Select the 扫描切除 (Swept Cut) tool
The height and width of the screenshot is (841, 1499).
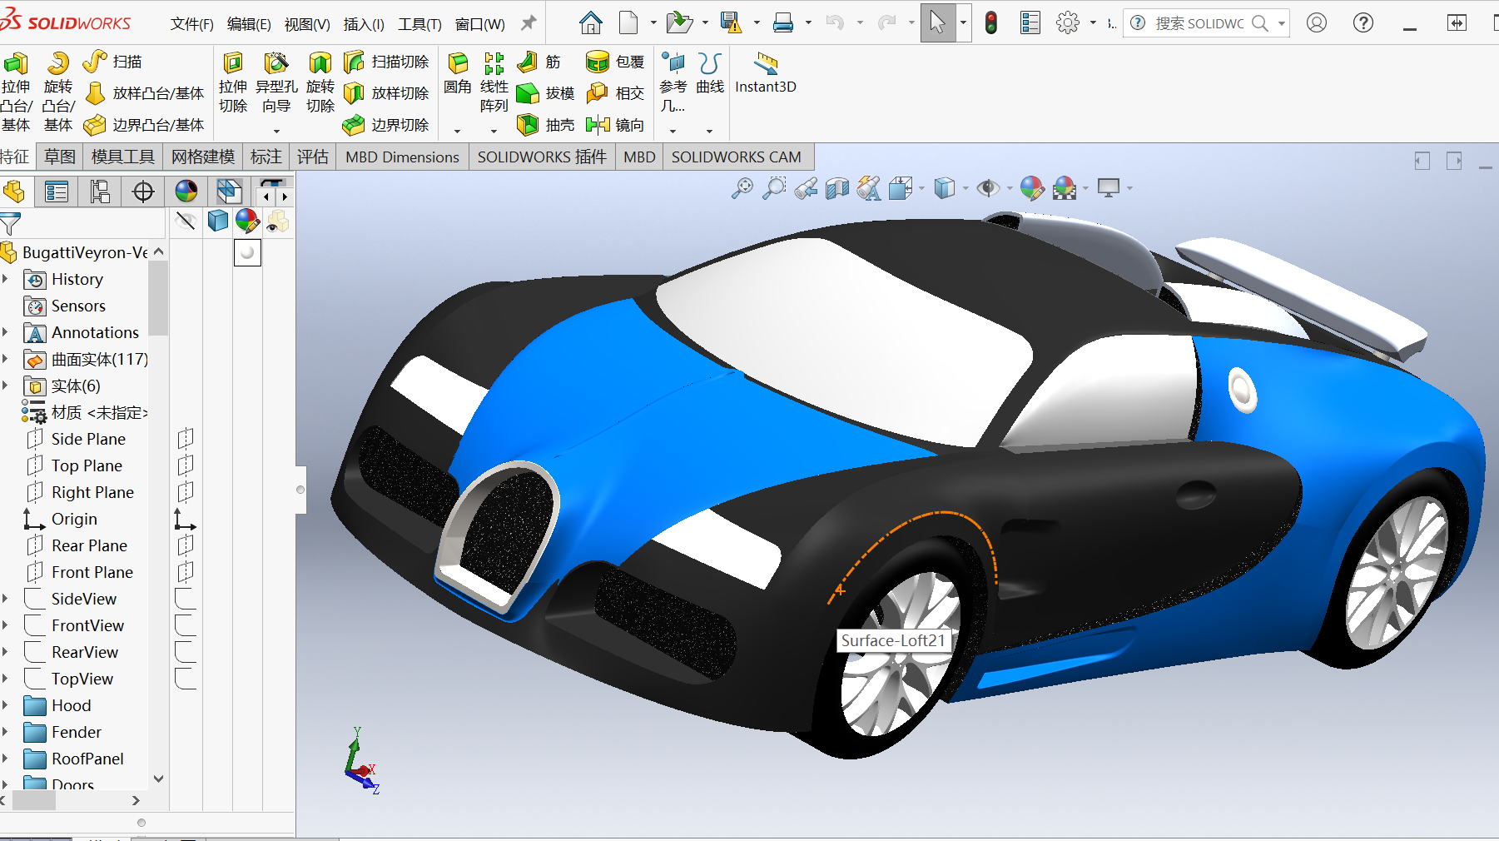386,62
